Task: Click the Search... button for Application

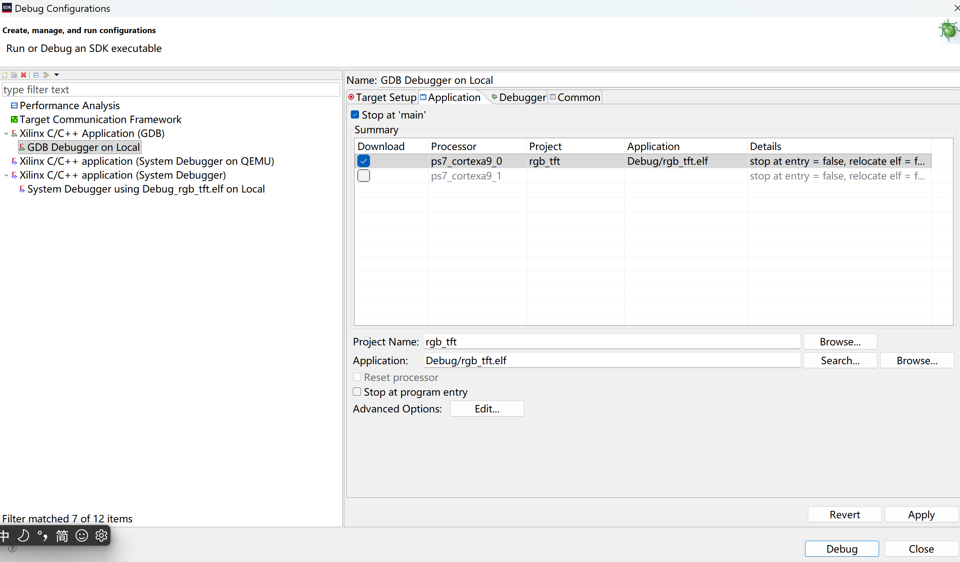Action: (840, 360)
